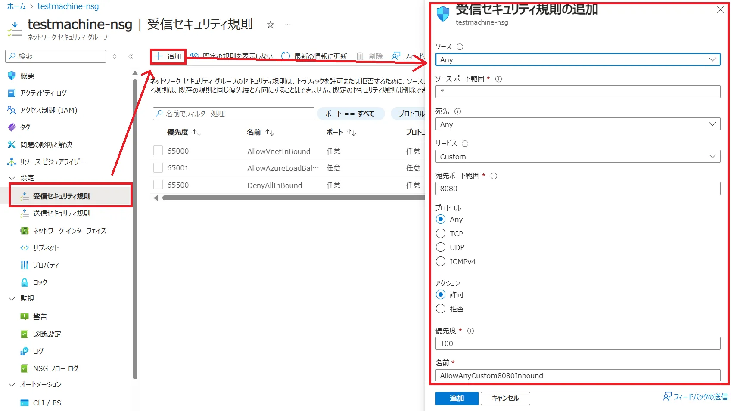
Task: Check the box for rule 65000
Action: 158,151
